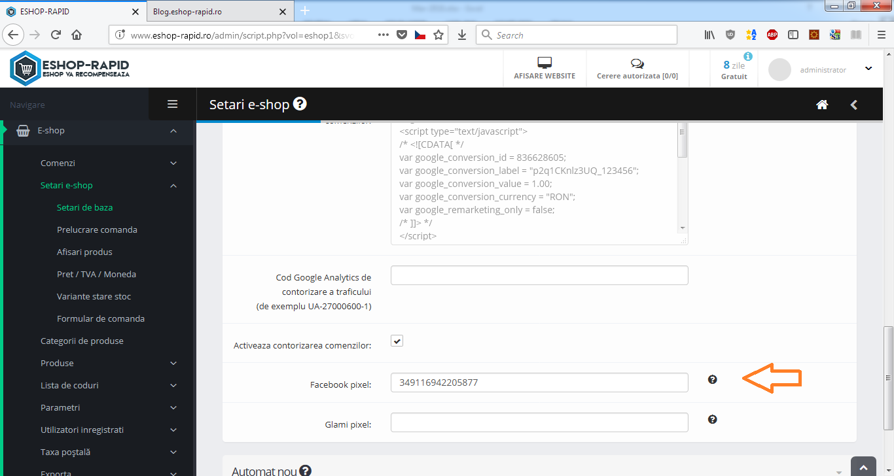
Task: Click inside Facebook pixel field
Action: click(x=539, y=382)
